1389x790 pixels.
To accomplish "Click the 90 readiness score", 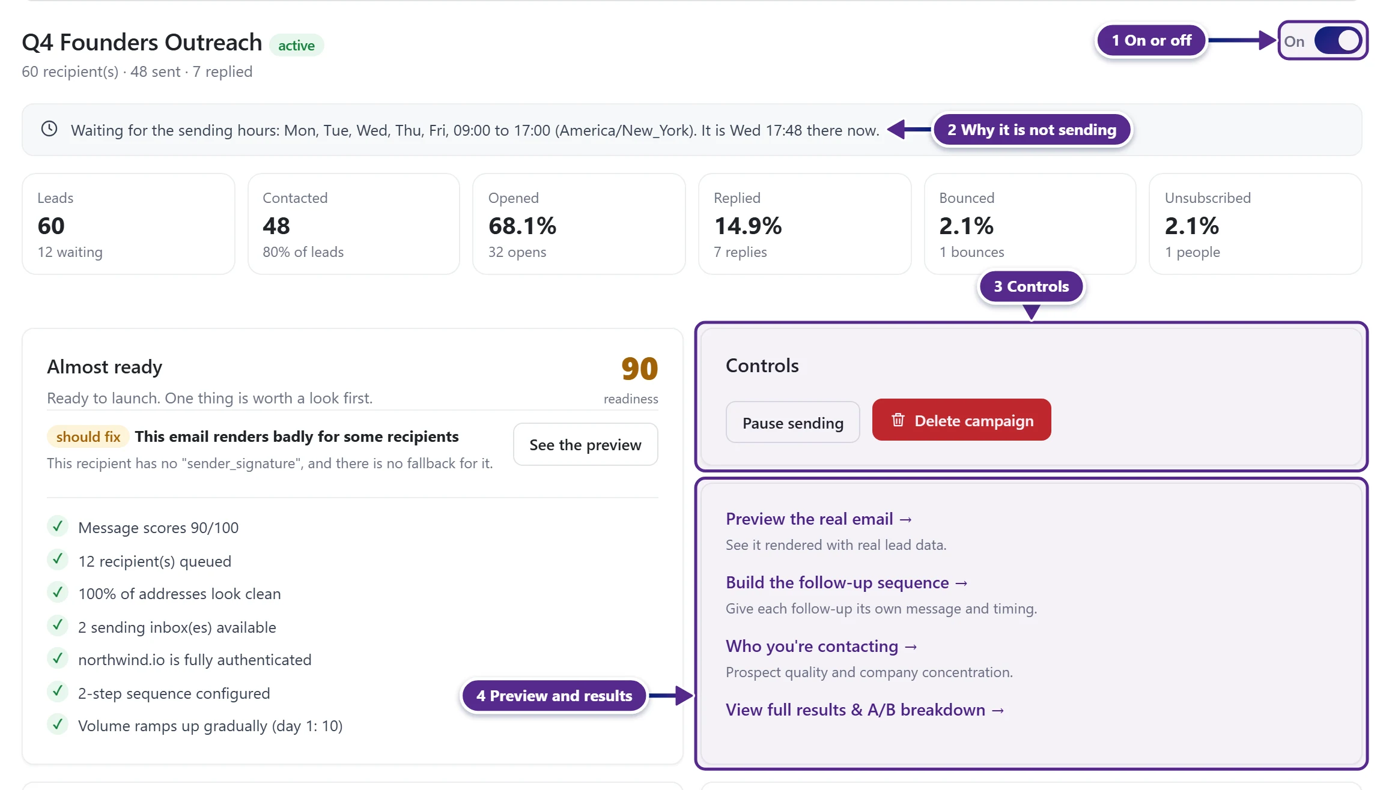I will click(639, 368).
